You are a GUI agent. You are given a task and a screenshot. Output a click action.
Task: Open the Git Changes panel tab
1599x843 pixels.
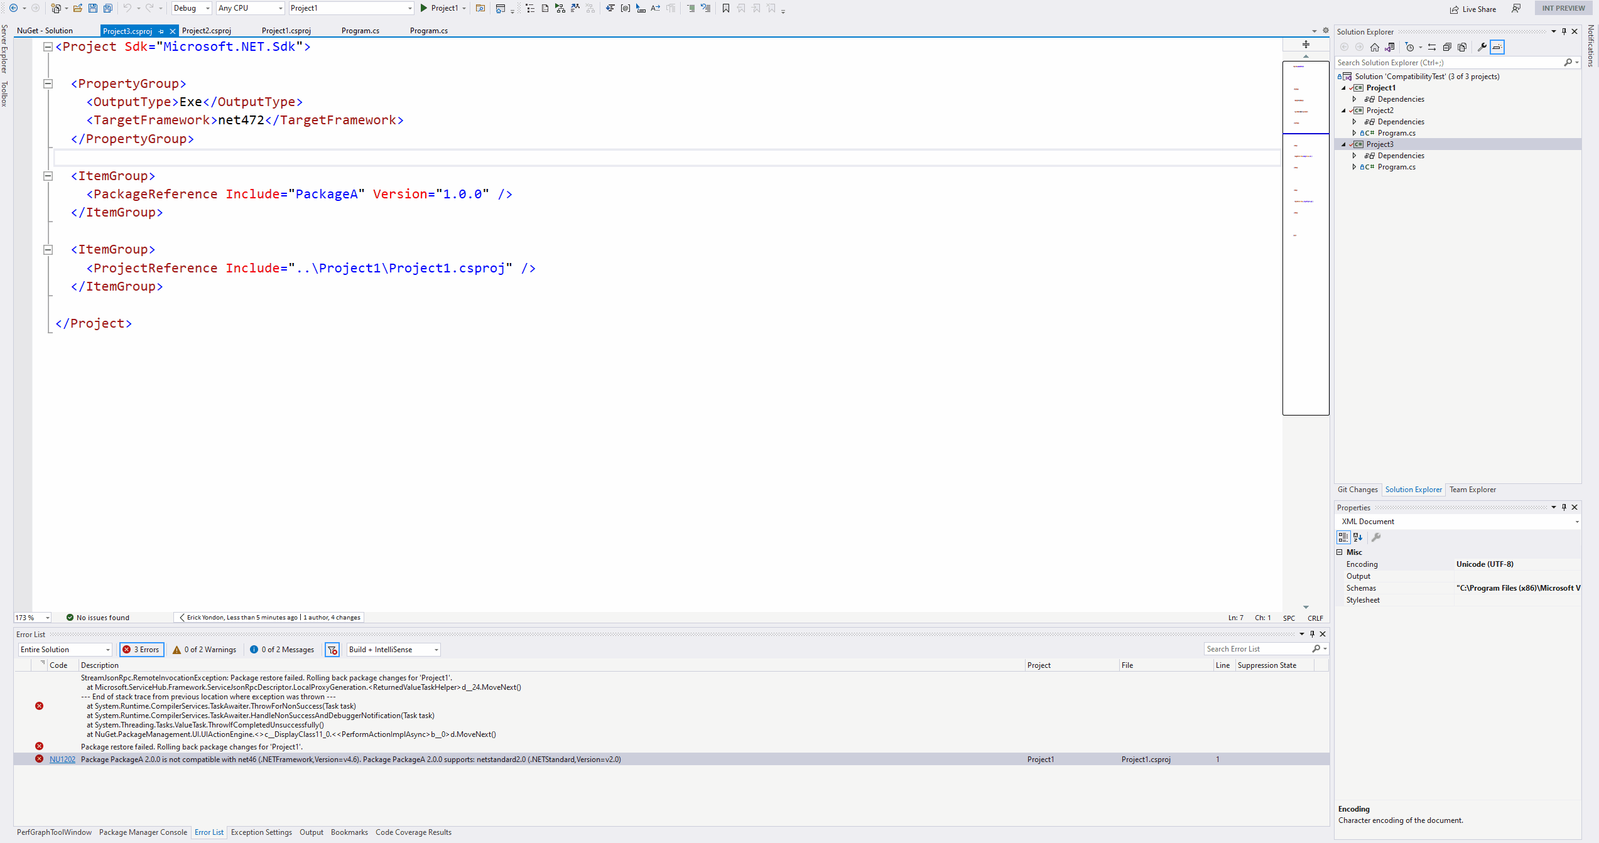pyautogui.click(x=1358, y=489)
